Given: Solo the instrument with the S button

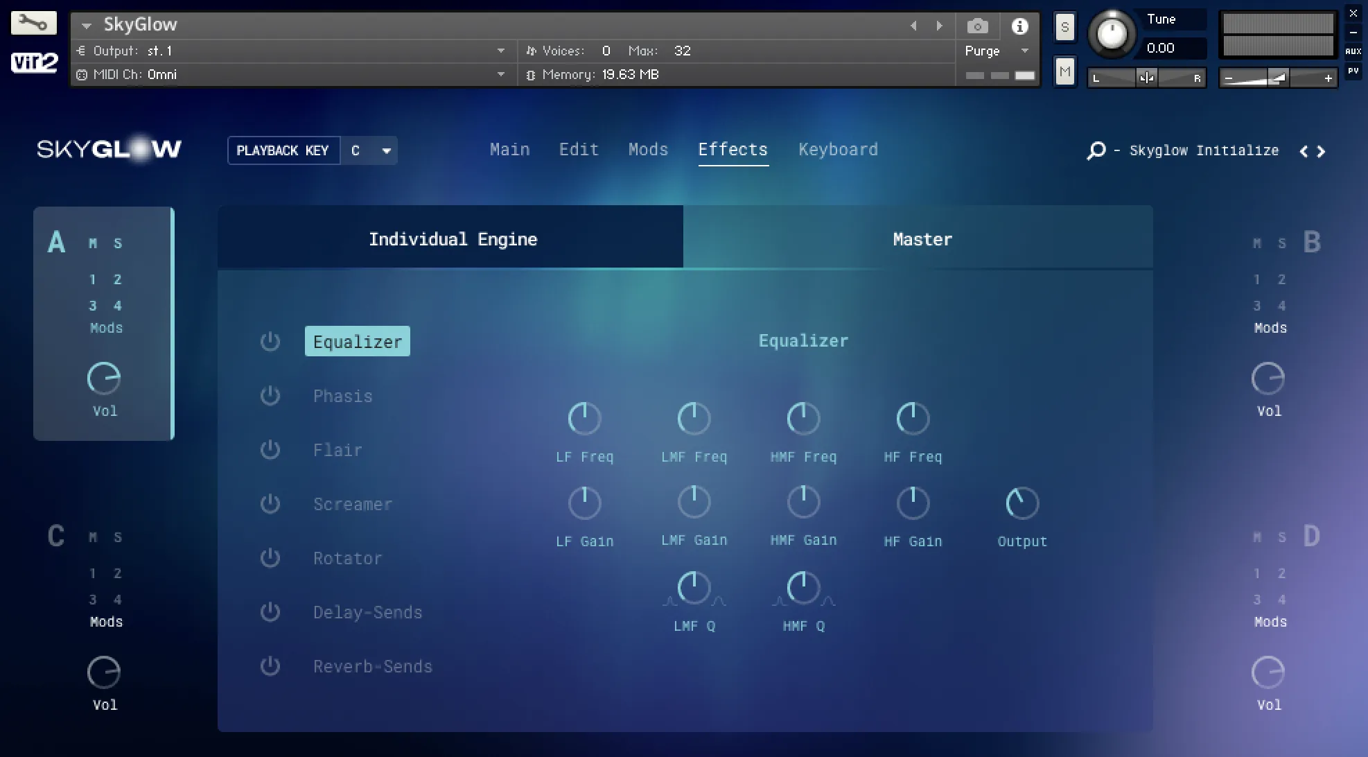Looking at the screenshot, I should tap(1064, 28).
